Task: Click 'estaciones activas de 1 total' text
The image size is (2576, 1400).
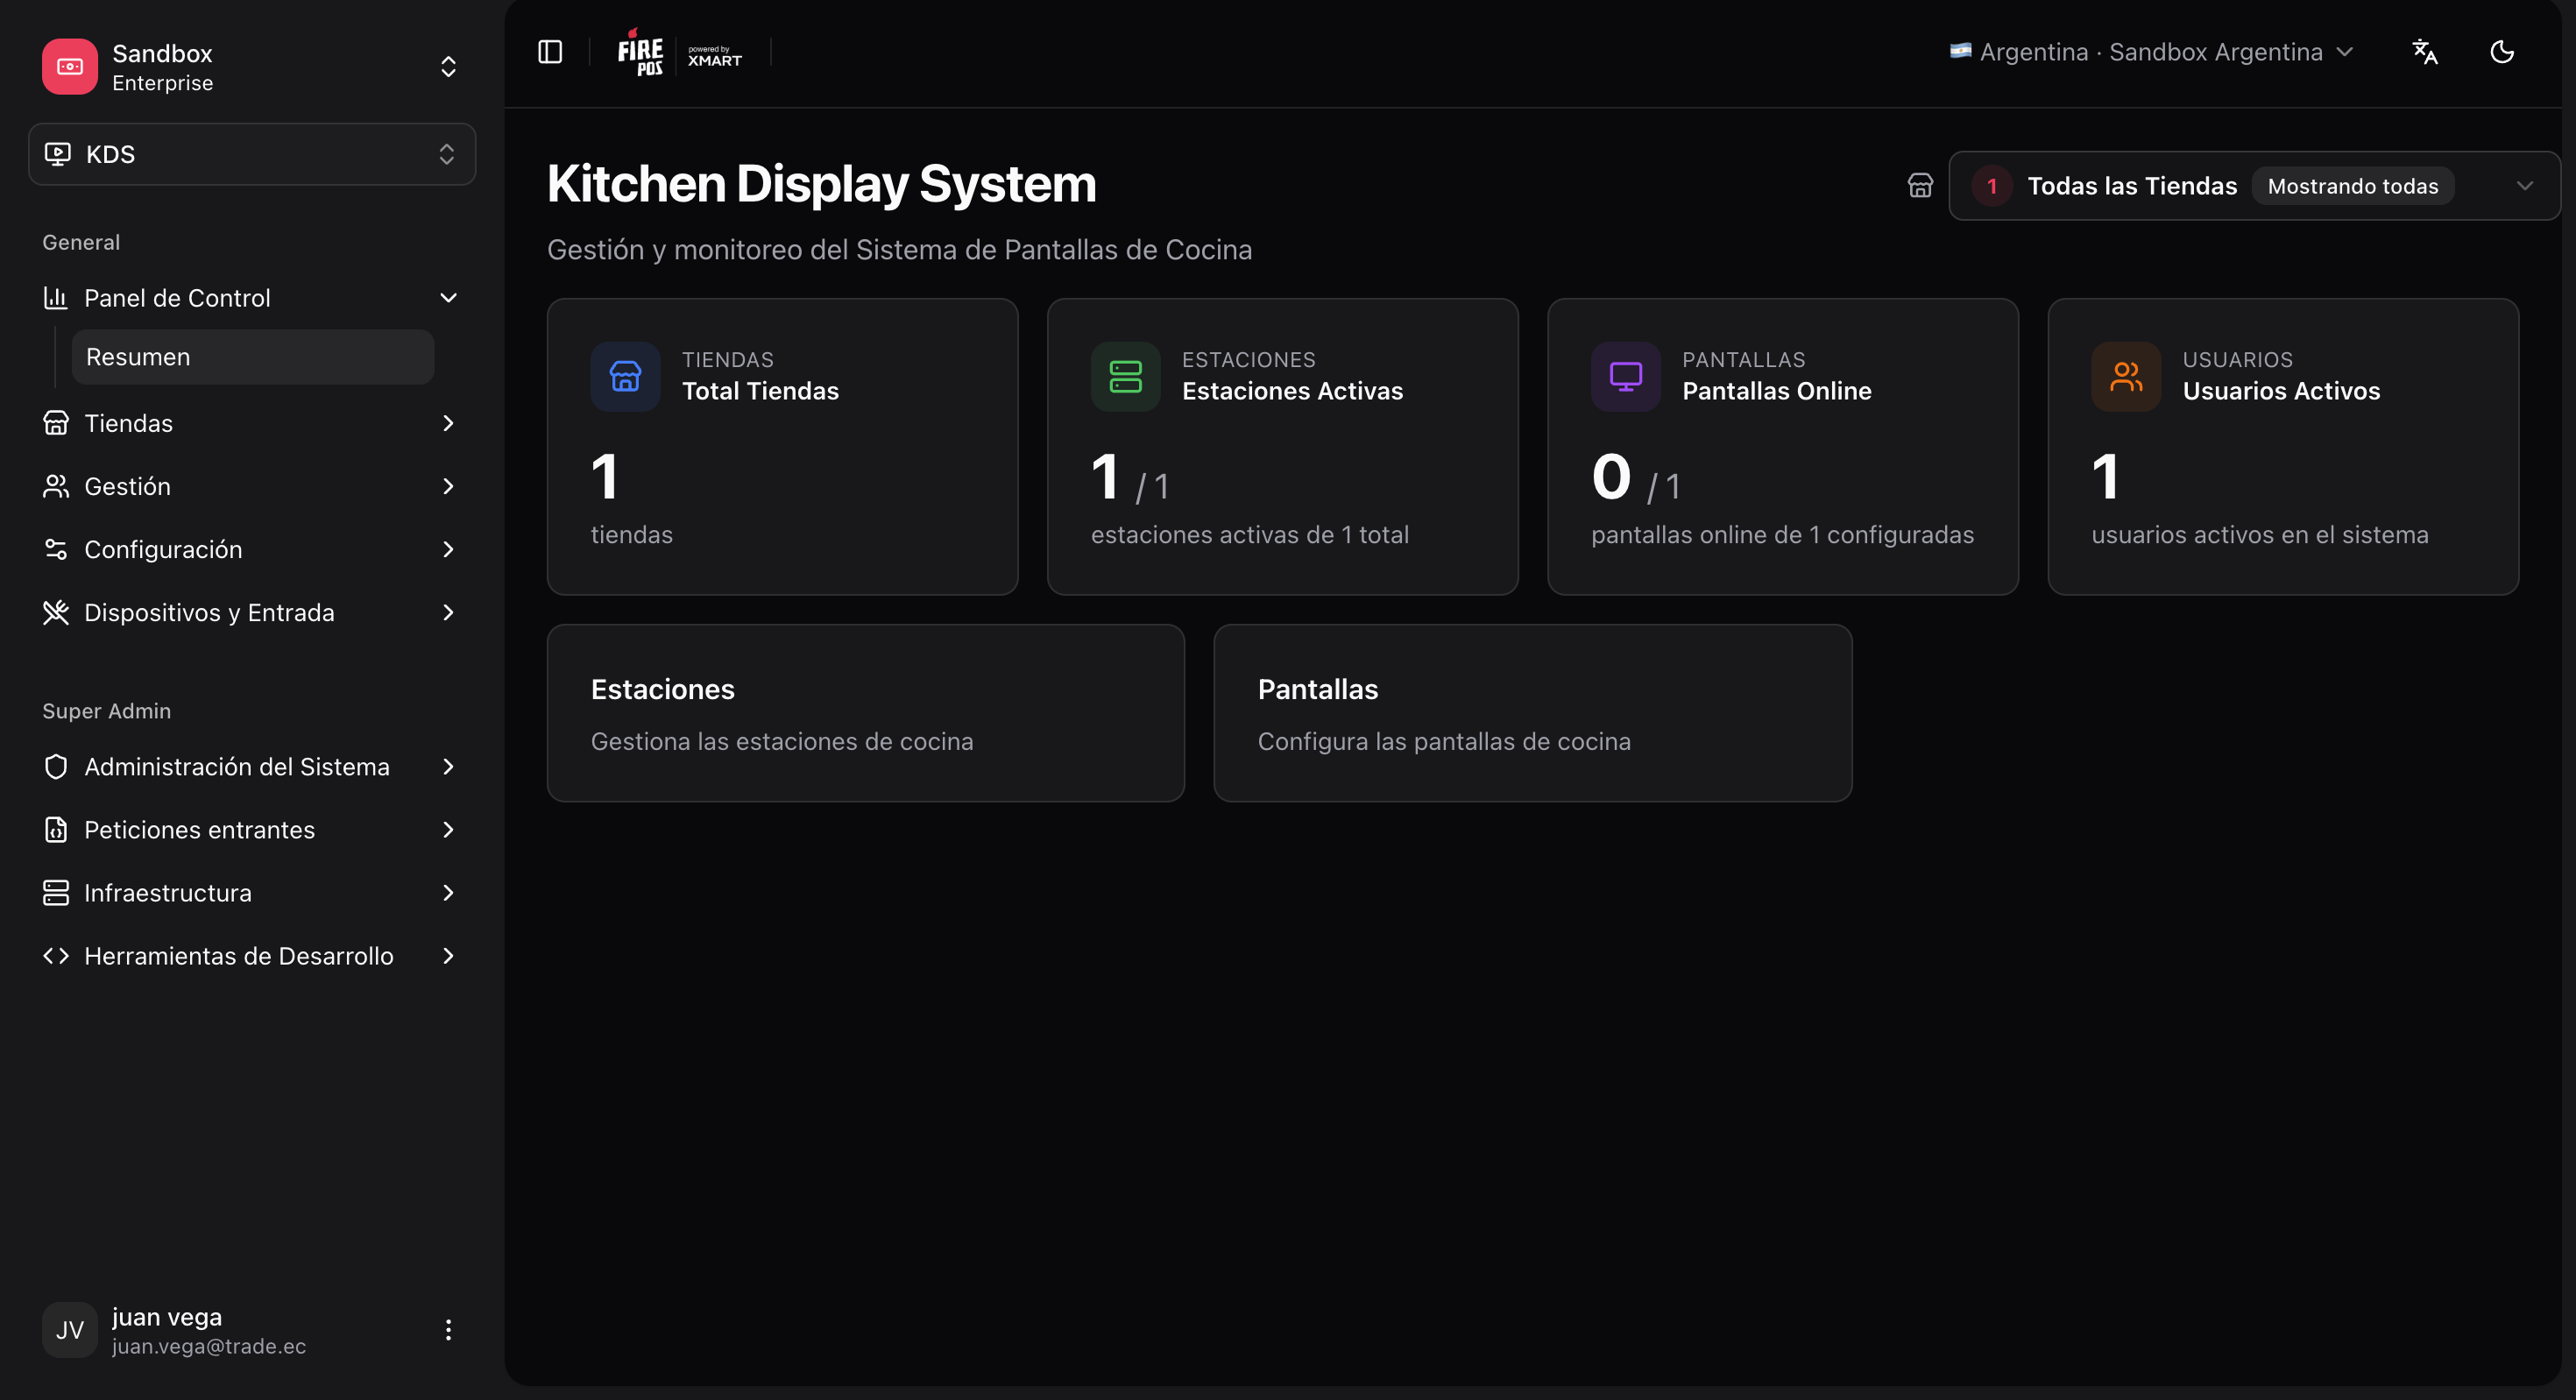Action: pos(1250,535)
